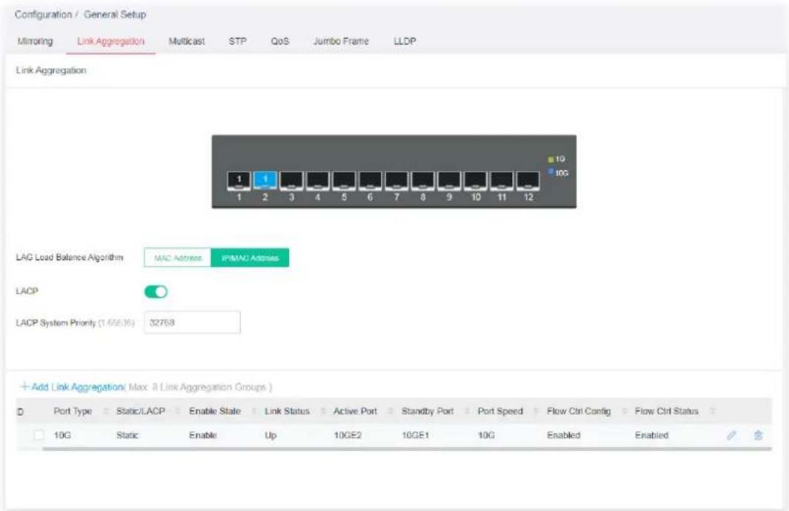Image resolution: width=789 pixels, height=511 pixels.
Task: Click the Configuration breadcrumb
Action: point(43,15)
